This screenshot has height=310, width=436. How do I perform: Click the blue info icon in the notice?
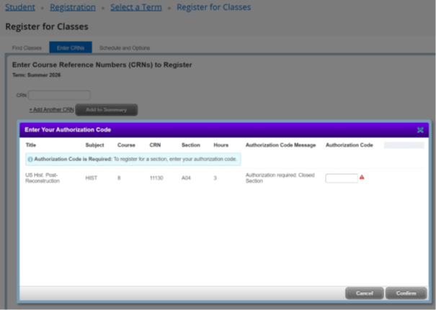30,159
